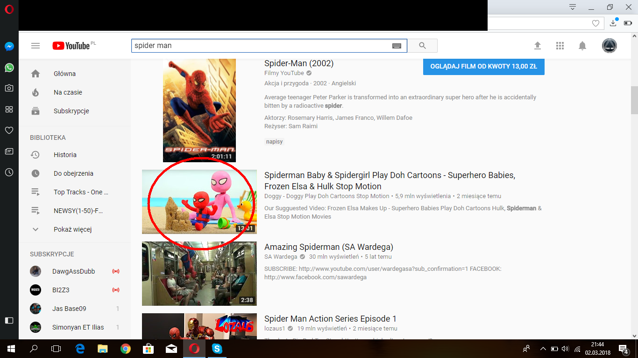
Task: Open the Windows Action Center notifications
Action: tap(623, 349)
